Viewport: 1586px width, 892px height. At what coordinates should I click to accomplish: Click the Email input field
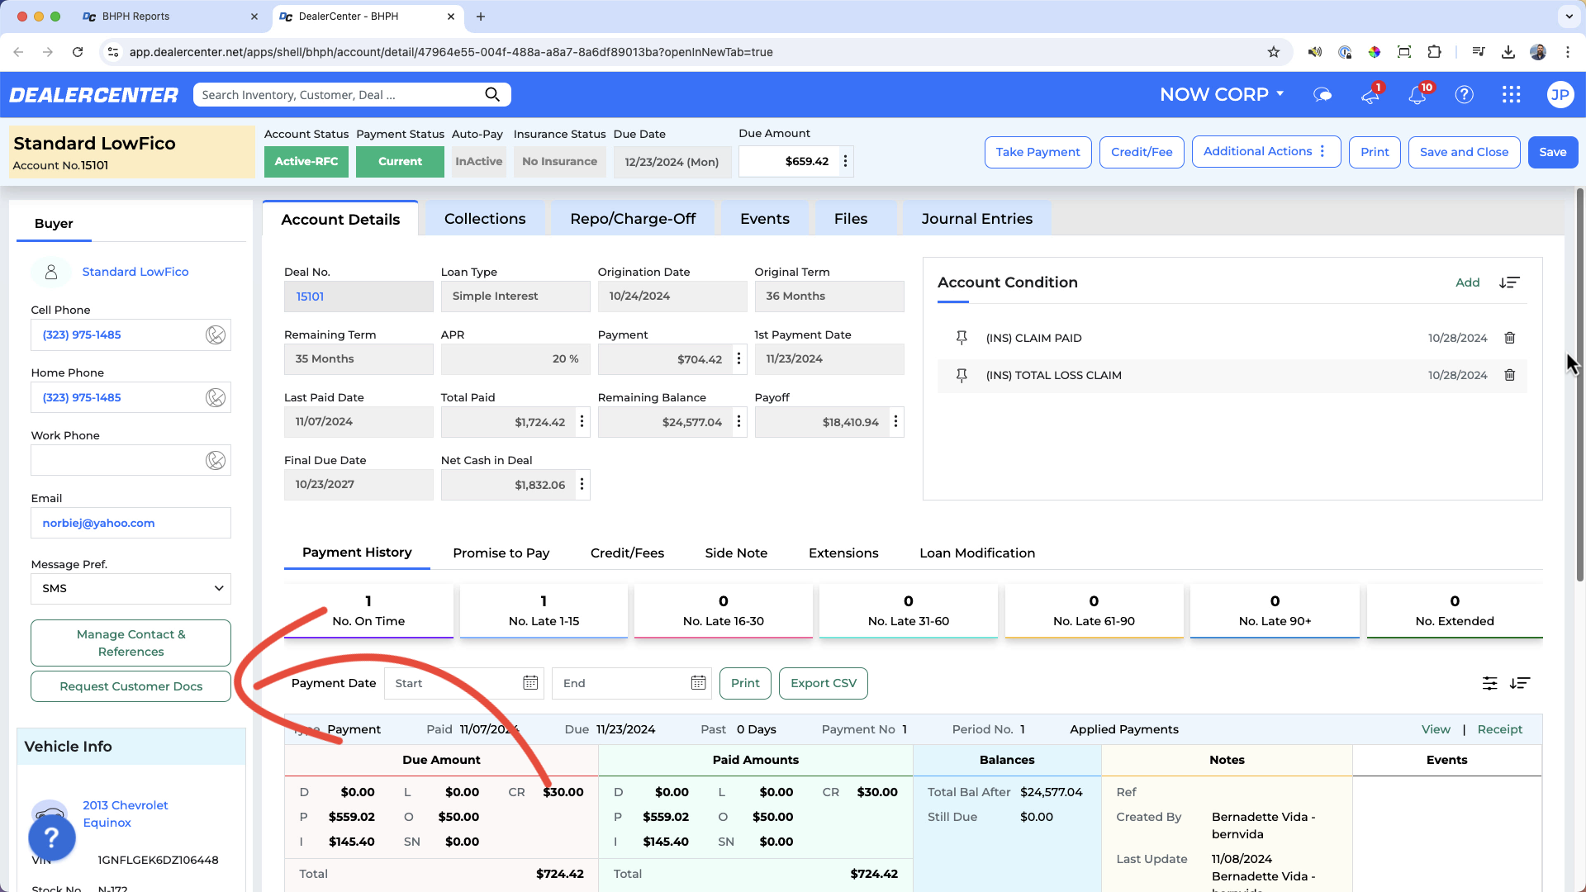[131, 523]
